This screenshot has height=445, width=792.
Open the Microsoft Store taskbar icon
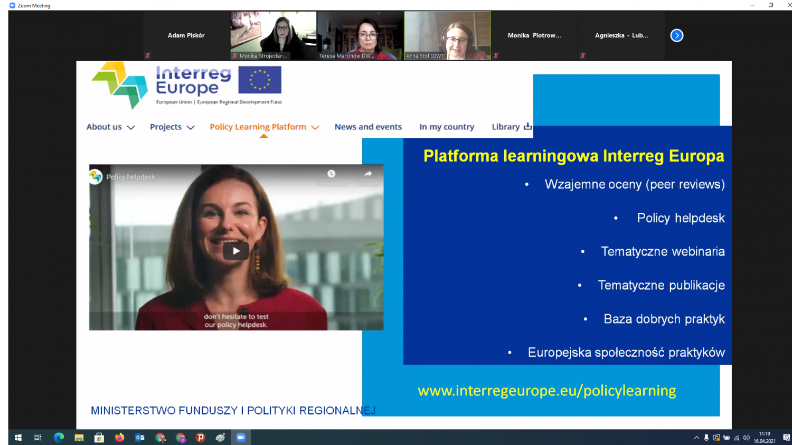coord(99,437)
